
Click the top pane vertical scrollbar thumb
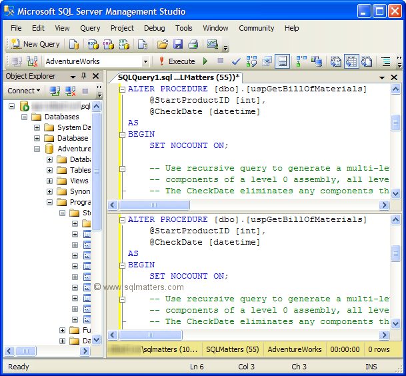tap(395, 123)
